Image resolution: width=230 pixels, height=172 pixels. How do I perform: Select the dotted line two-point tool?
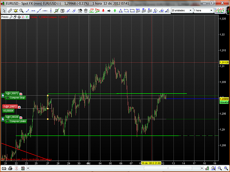click(x=68, y=11)
